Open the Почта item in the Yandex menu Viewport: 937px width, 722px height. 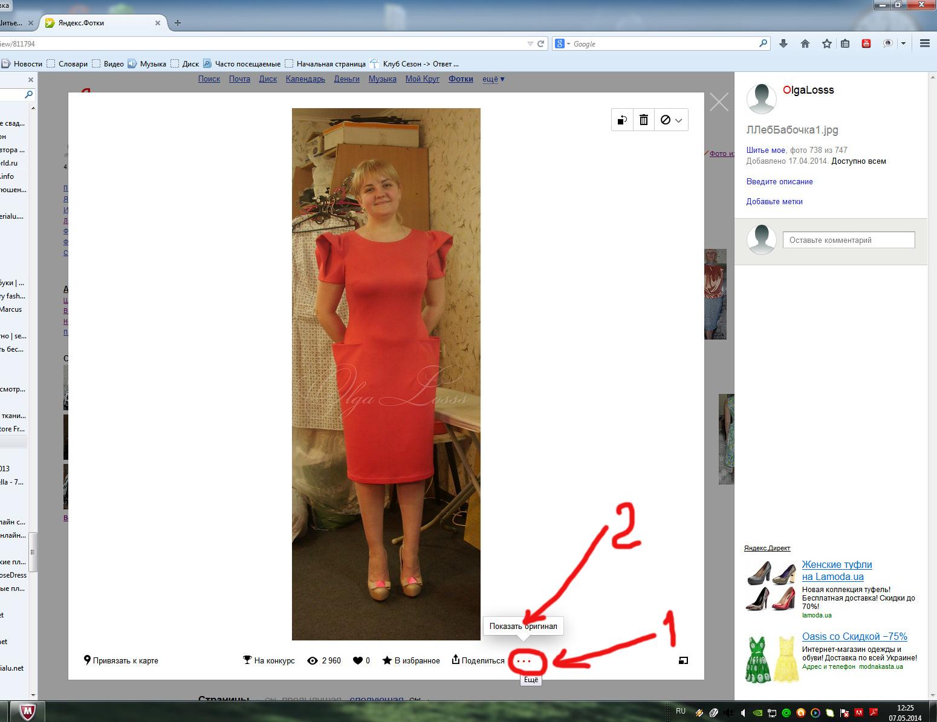[239, 79]
